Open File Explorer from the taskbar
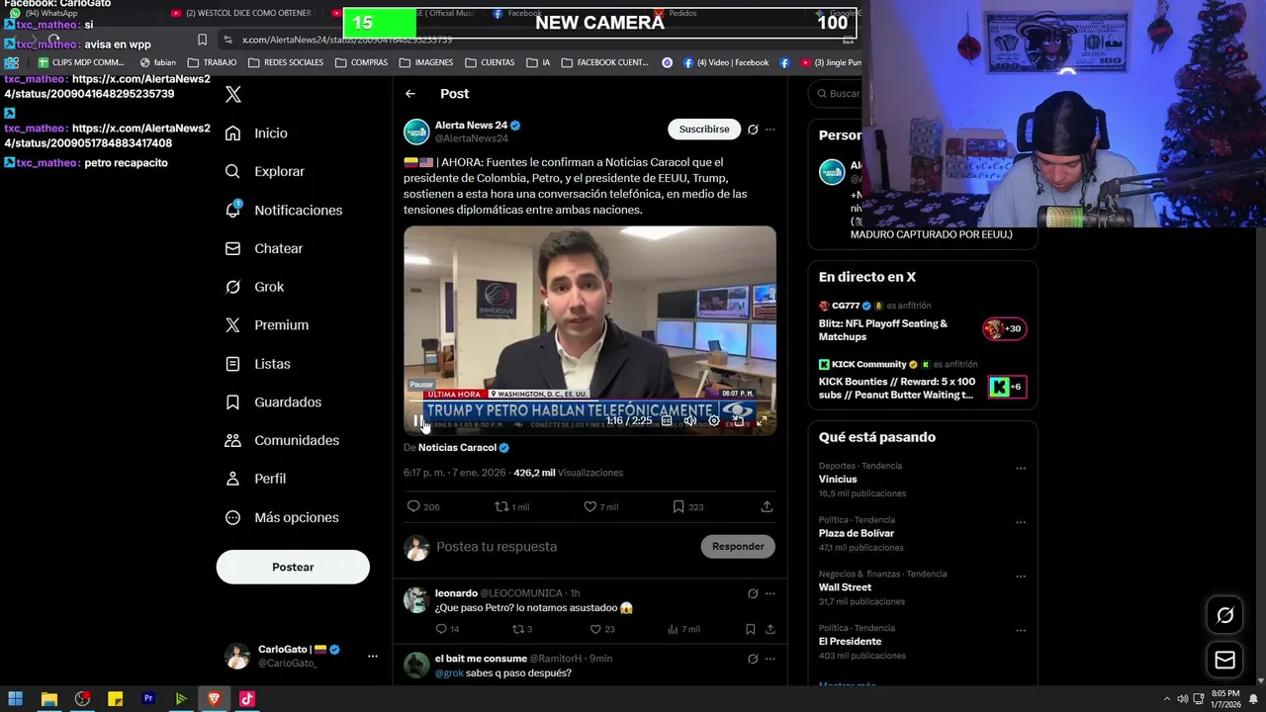The width and height of the screenshot is (1266, 712). [x=48, y=699]
